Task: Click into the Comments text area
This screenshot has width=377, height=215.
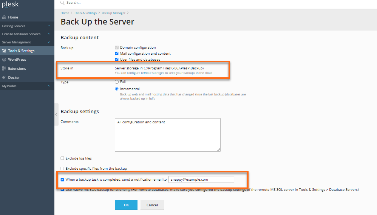Action: (x=168, y=135)
